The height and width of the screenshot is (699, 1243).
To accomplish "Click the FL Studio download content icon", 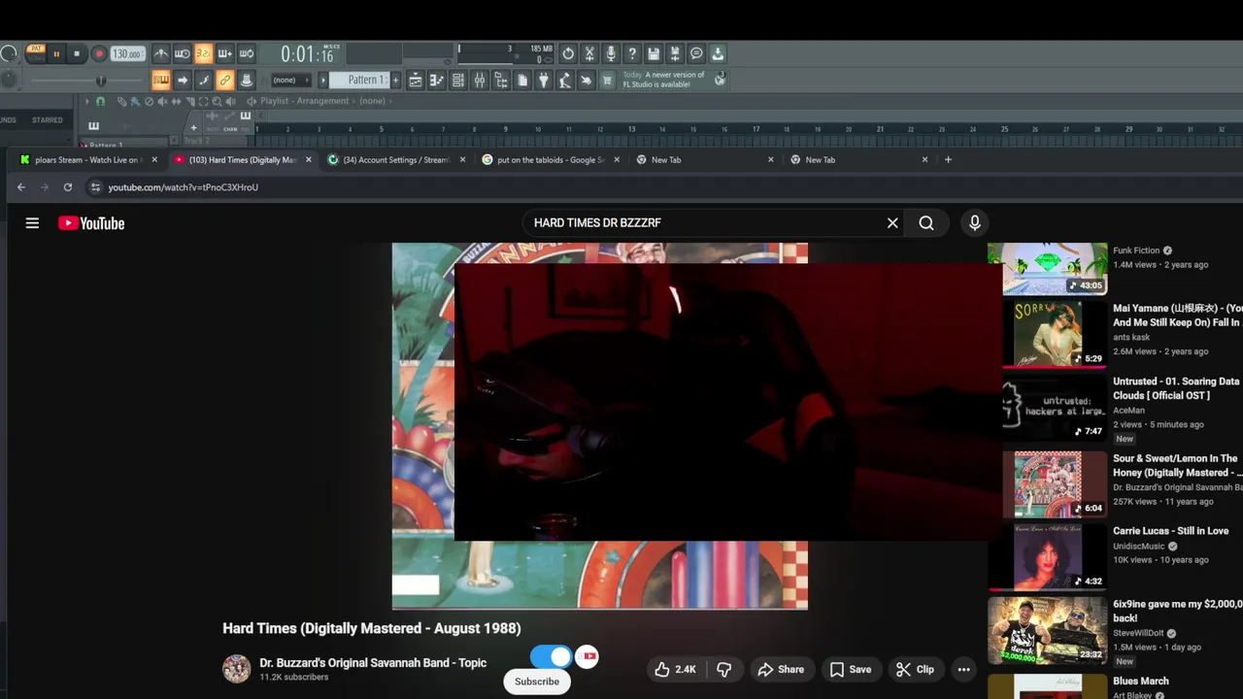I will [x=718, y=53].
